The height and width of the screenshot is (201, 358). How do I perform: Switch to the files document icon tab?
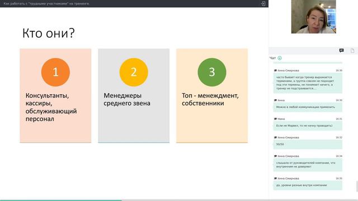click(352, 51)
